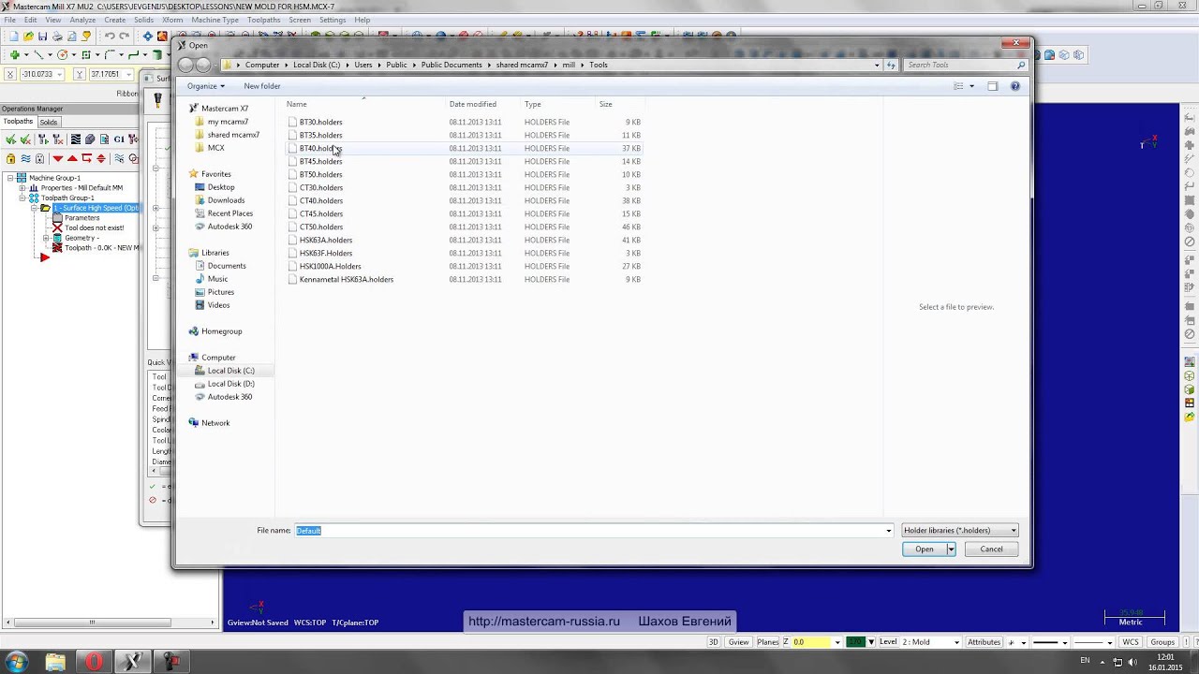Viewport: 1199px width, 674px height.
Task: Open the File name history dropdown arrow
Action: coord(889,531)
